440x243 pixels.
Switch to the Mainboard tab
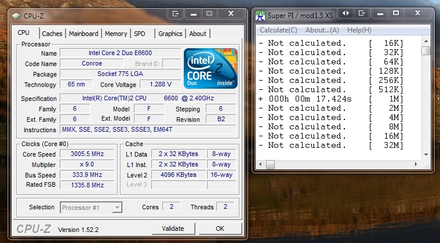coord(83,34)
